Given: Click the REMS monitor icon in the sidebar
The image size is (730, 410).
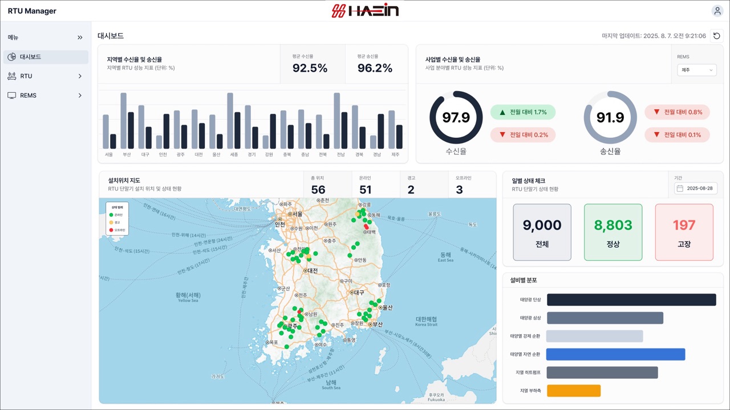Looking at the screenshot, I should (11, 96).
